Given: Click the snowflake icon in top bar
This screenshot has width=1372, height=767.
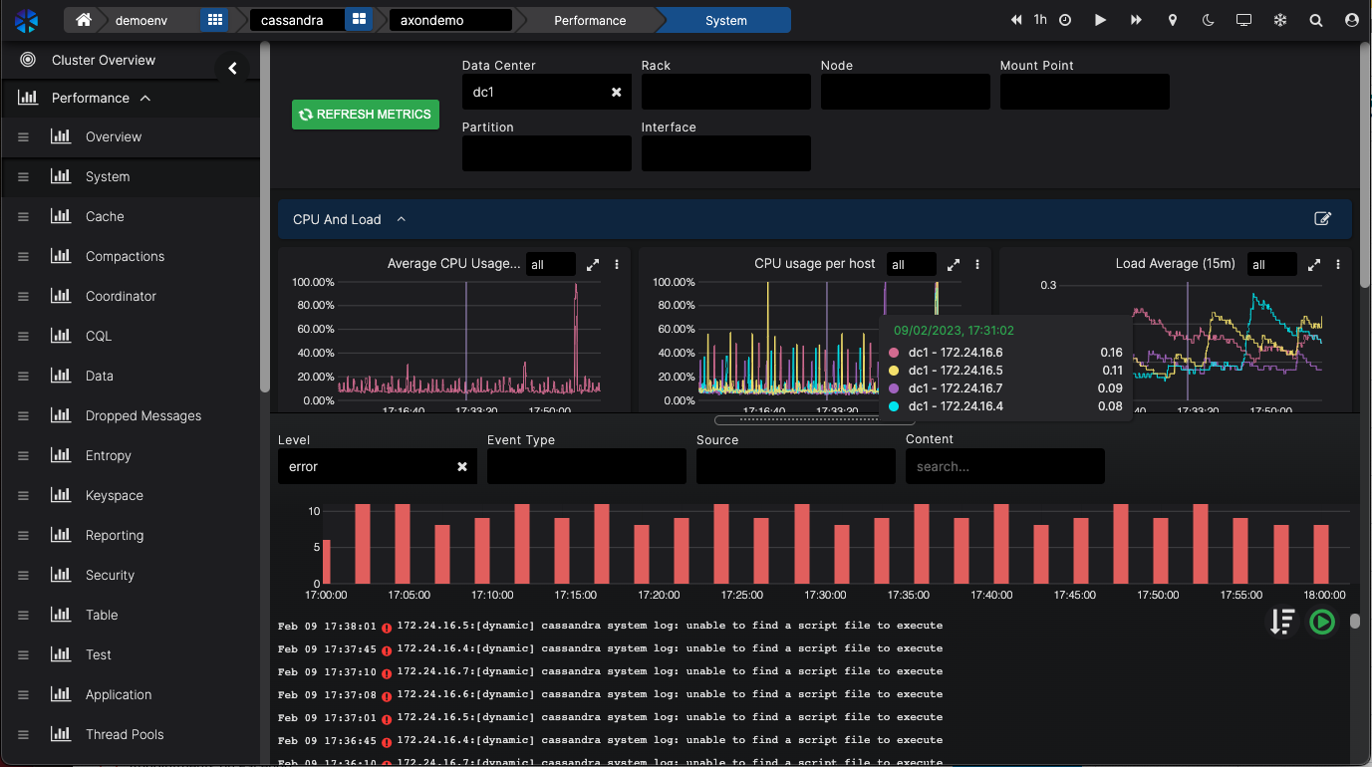Looking at the screenshot, I should click(1280, 20).
